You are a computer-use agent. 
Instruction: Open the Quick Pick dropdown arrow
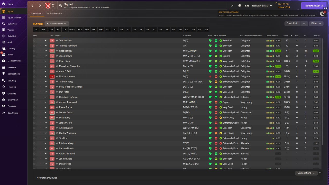click(304, 23)
